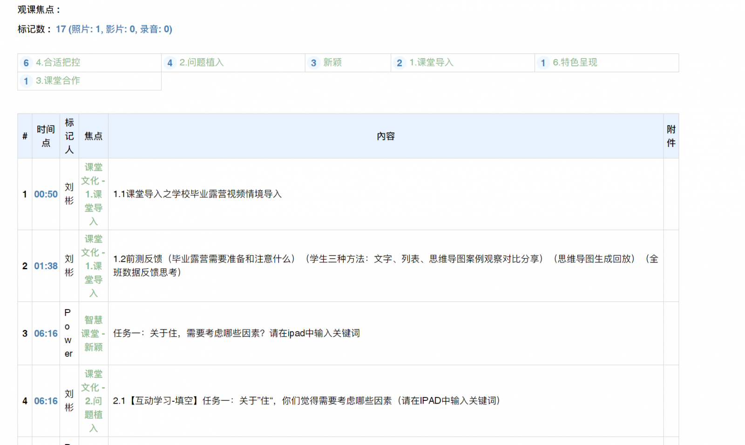Click the count badge 3 beside 新颖

[x=313, y=63]
